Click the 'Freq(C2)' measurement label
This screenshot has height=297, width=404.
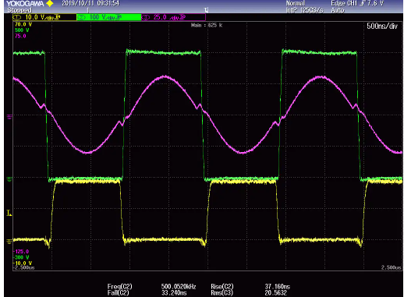(119, 286)
